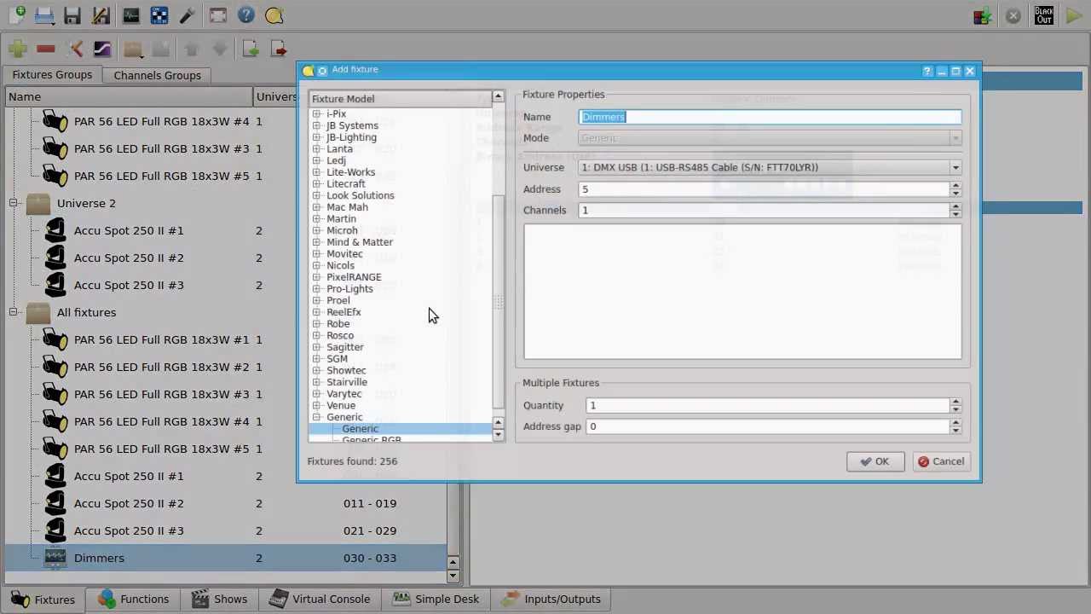Select the Universe 2 folder row

(x=86, y=203)
